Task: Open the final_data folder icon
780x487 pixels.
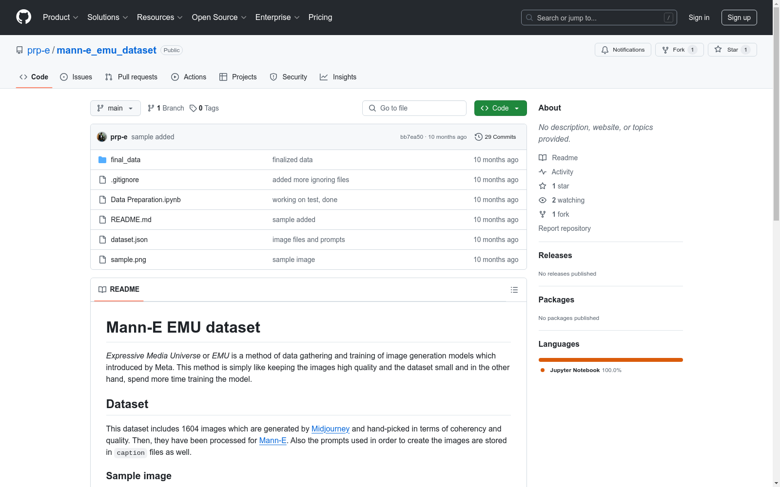Action: coord(102,160)
